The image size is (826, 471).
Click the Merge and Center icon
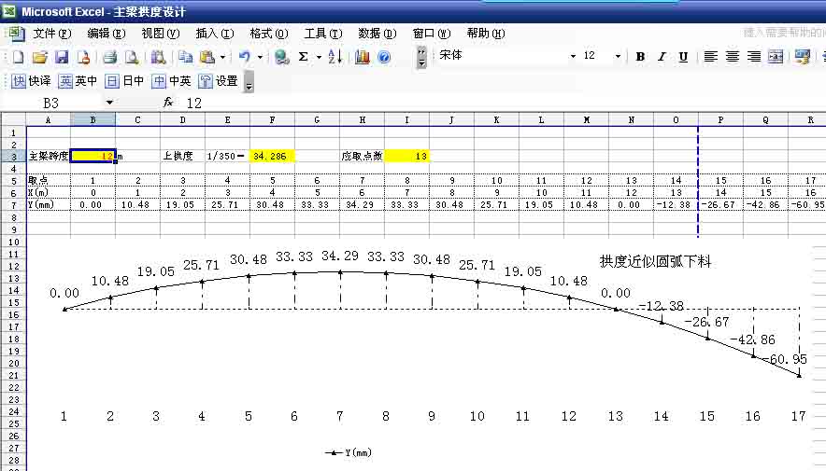click(x=776, y=57)
